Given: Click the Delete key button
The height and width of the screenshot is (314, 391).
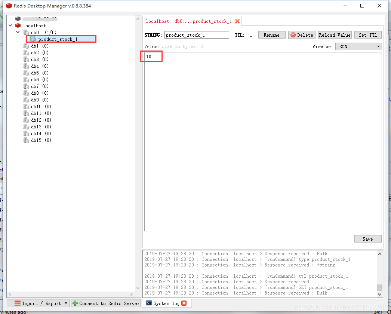Looking at the screenshot, I should (x=302, y=35).
